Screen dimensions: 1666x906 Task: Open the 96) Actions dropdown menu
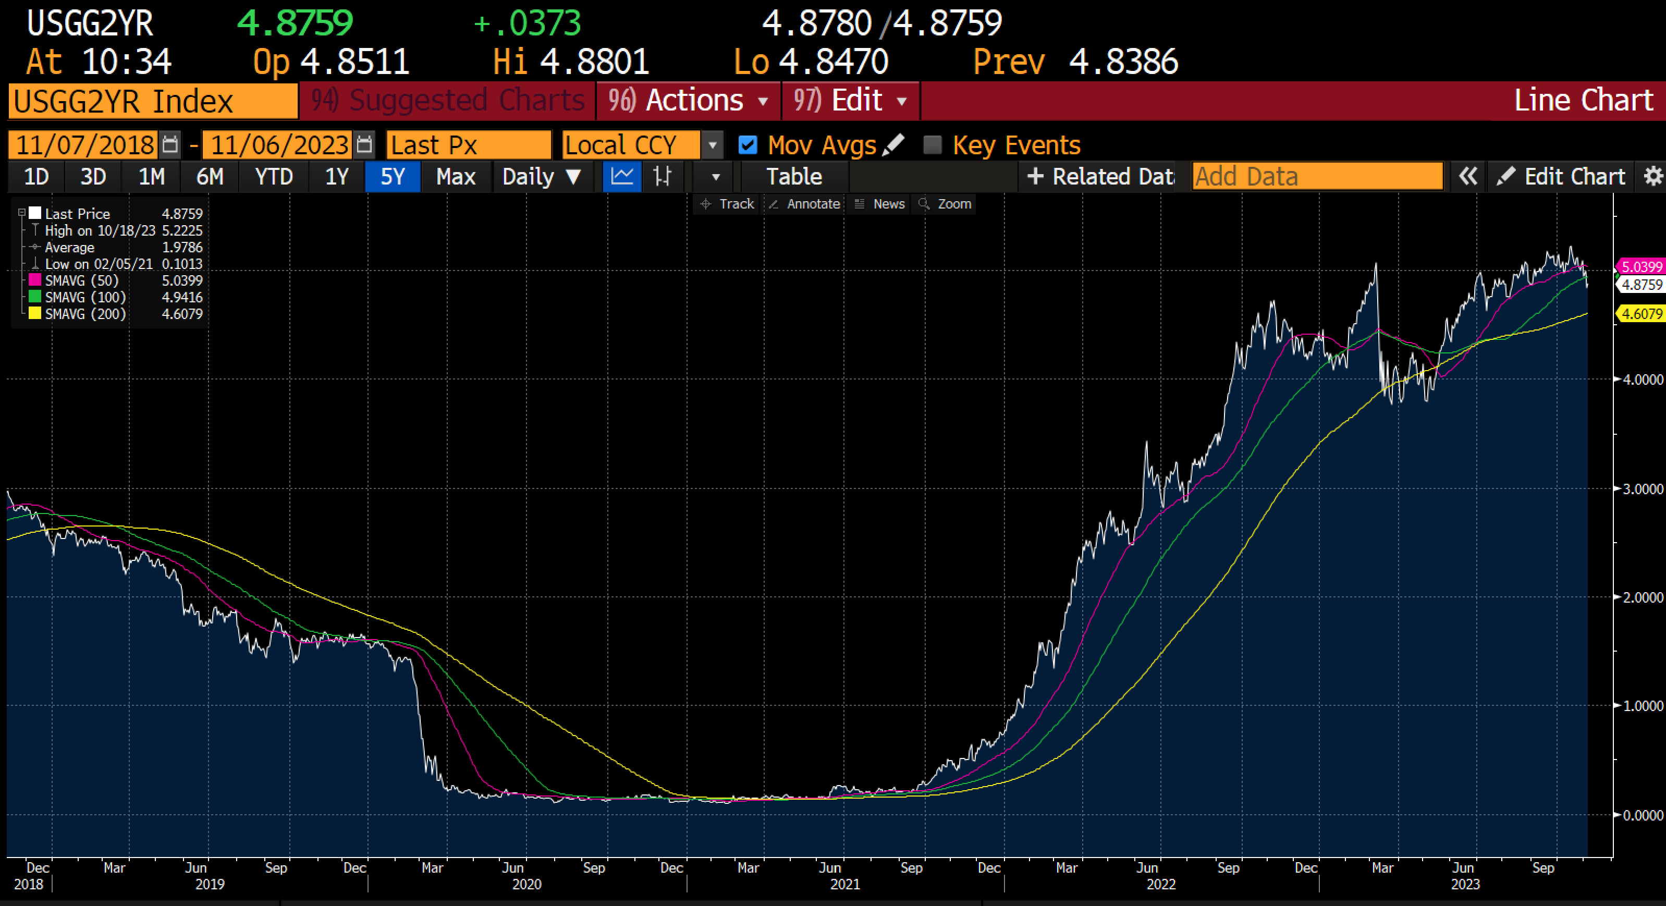pyautogui.click(x=688, y=101)
